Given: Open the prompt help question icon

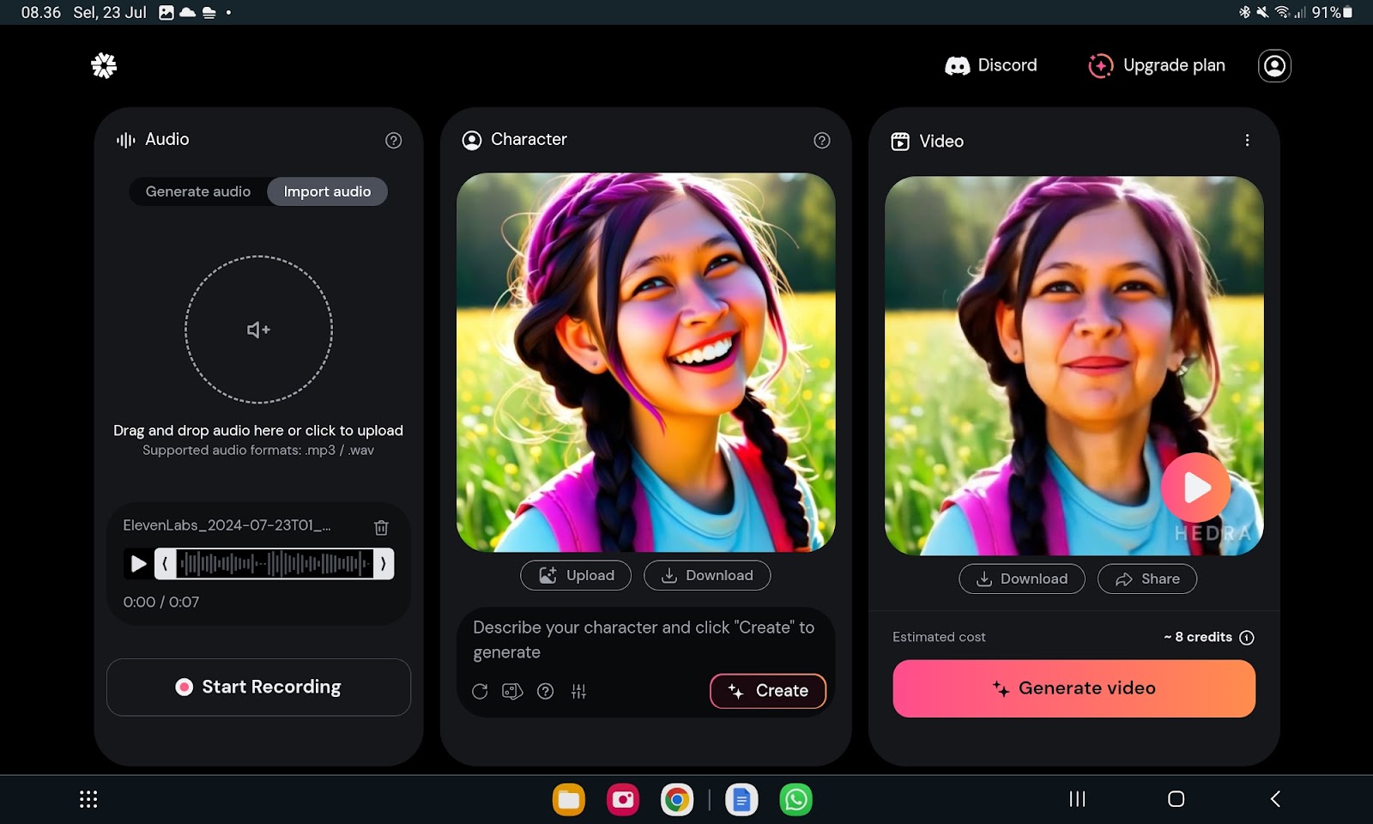Looking at the screenshot, I should (x=545, y=691).
